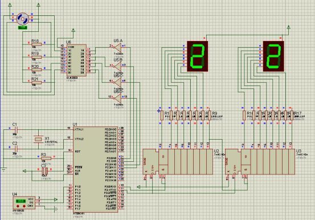Image resolution: width=315 pixels, height=220 pixels.
Task: Select resistor R3 near the RST pin
Action: [x=46, y=158]
